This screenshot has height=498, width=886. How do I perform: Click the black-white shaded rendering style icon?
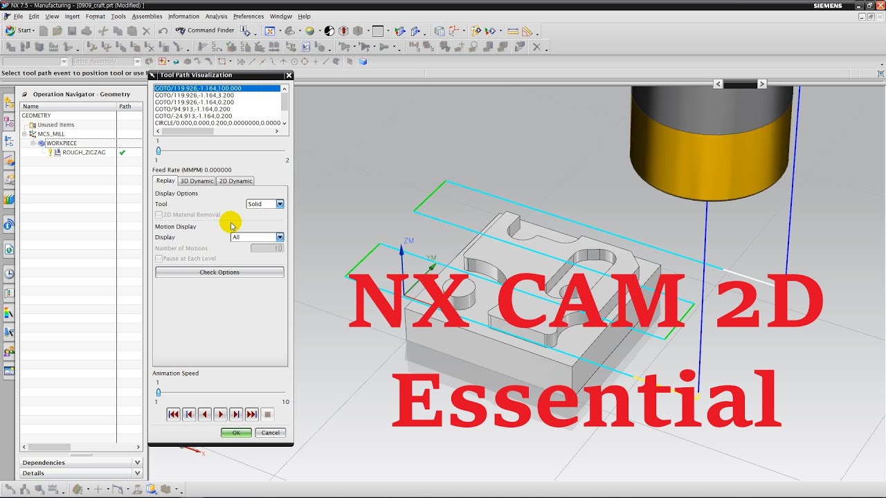pyautogui.click(x=329, y=30)
